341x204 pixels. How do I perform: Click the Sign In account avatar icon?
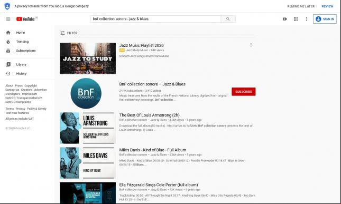318,19
